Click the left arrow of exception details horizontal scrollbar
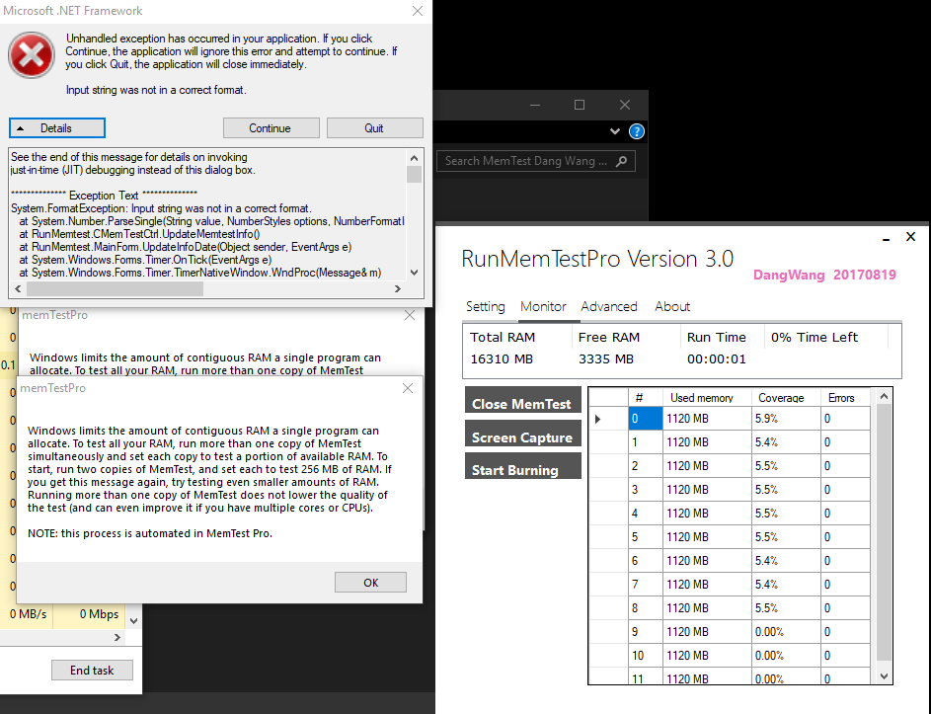 [x=18, y=288]
